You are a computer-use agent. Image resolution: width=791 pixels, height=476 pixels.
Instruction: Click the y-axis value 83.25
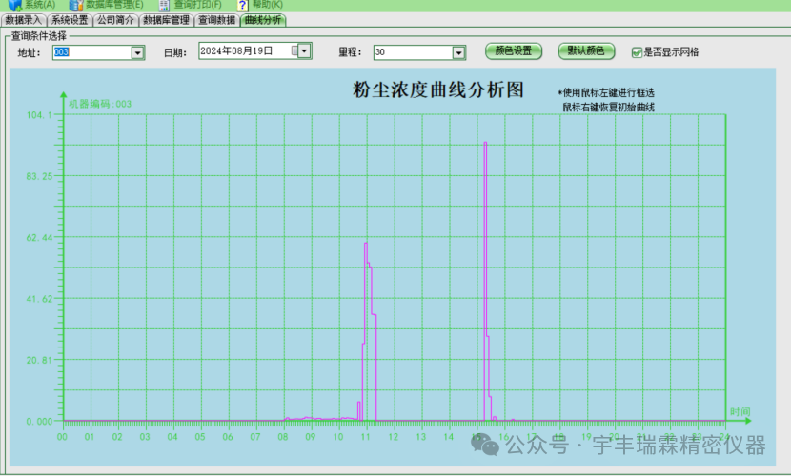point(39,176)
